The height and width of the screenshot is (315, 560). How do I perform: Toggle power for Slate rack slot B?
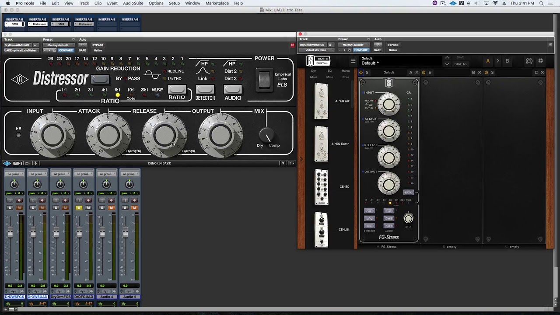coord(423,73)
